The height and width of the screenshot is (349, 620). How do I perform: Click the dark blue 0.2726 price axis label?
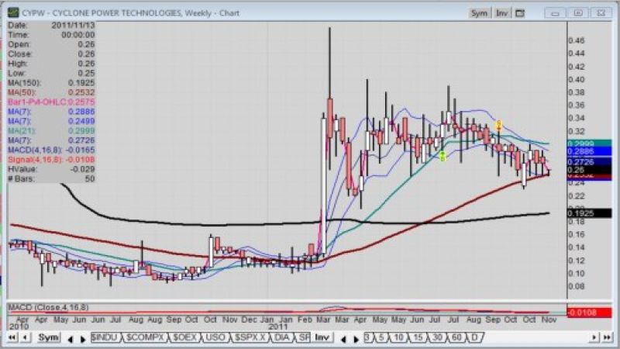point(589,162)
